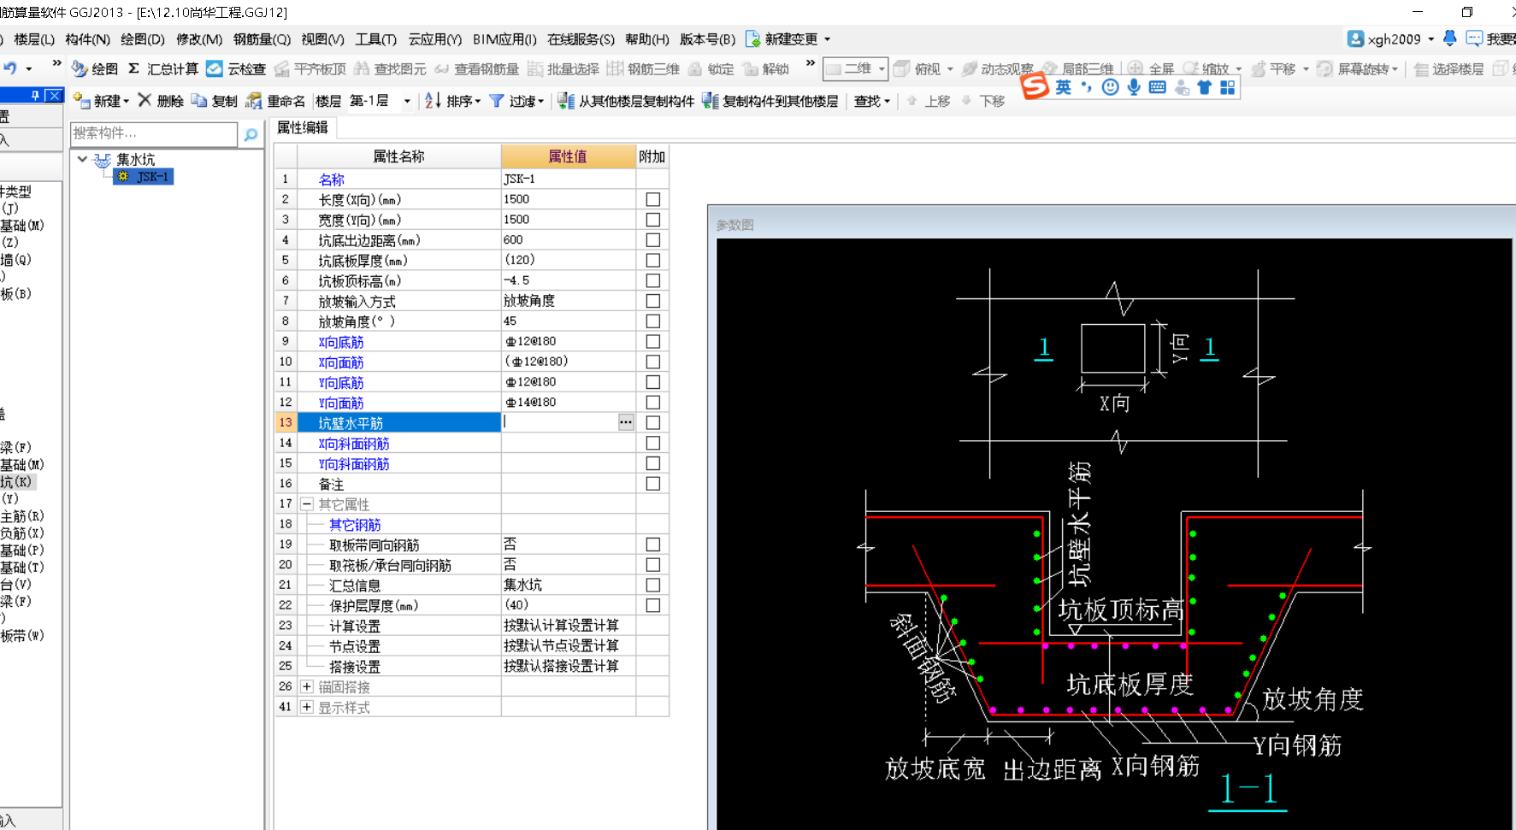Image resolution: width=1516 pixels, height=830 pixels.
Task: Open the xgh2009 account dropdown
Action: 1431,39
